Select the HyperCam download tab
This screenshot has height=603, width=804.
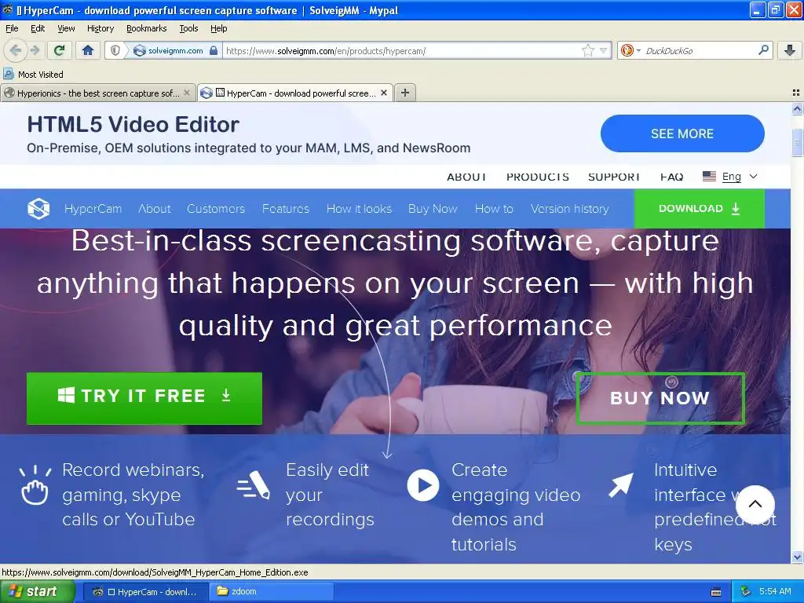pyautogui.click(x=295, y=93)
